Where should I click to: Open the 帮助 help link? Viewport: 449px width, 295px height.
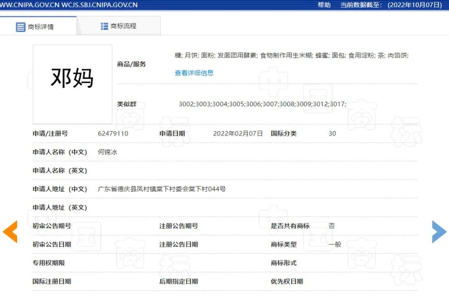tap(324, 5)
